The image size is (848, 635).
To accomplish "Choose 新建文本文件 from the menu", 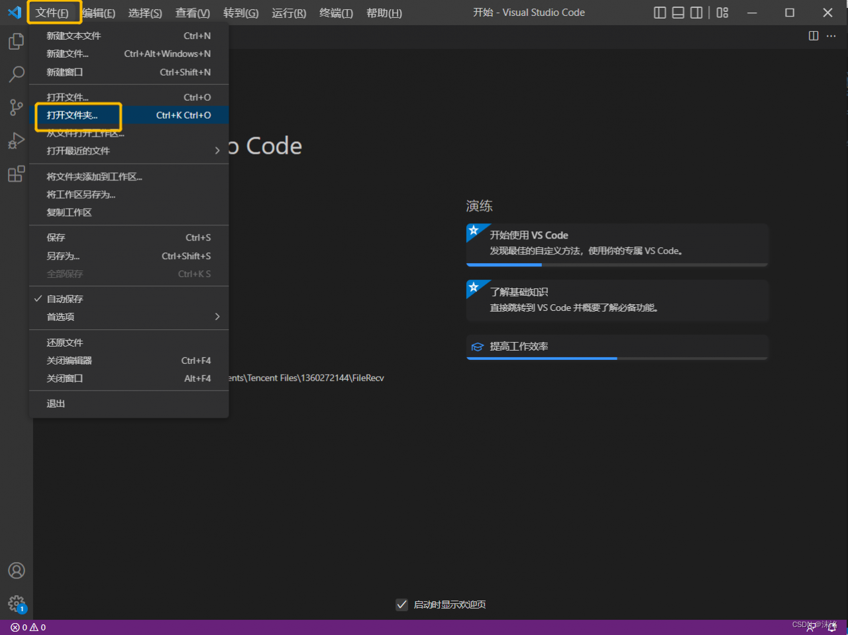I will [129, 36].
